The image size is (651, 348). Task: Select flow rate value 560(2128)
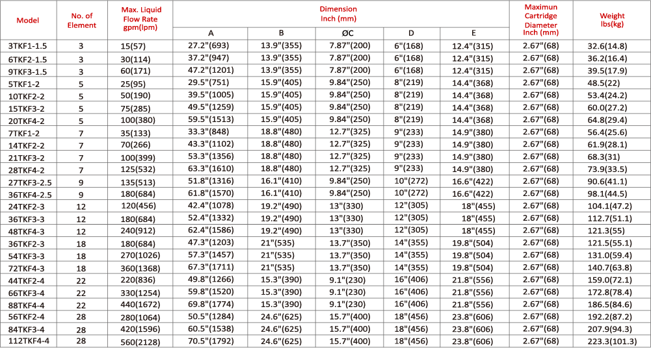coord(140,343)
